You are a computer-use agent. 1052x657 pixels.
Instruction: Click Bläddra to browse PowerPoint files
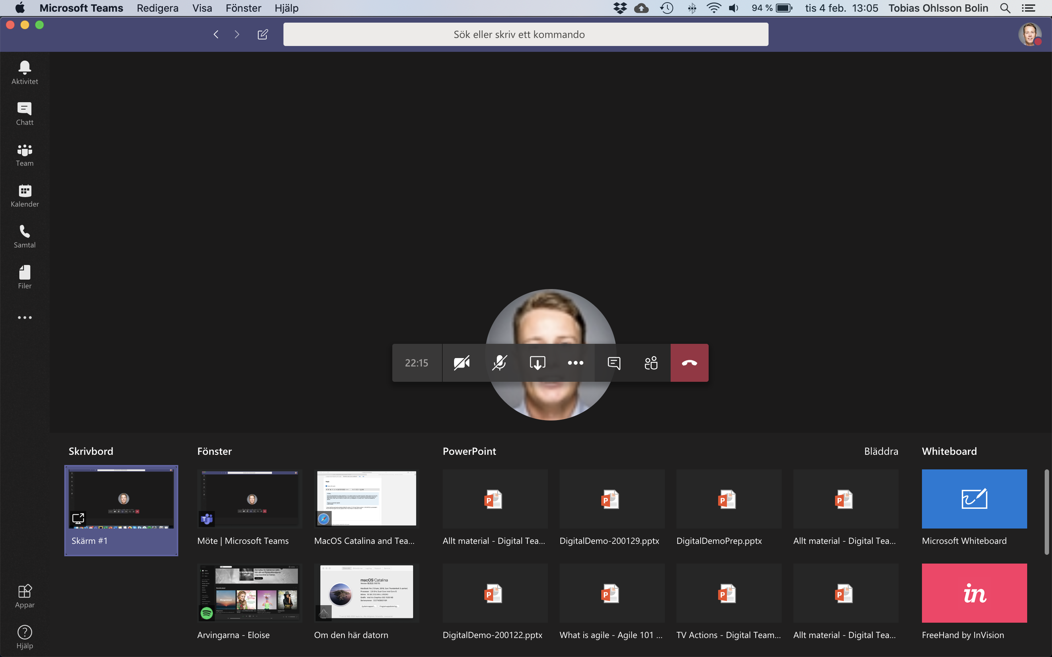pyautogui.click(x=881, y=451)
